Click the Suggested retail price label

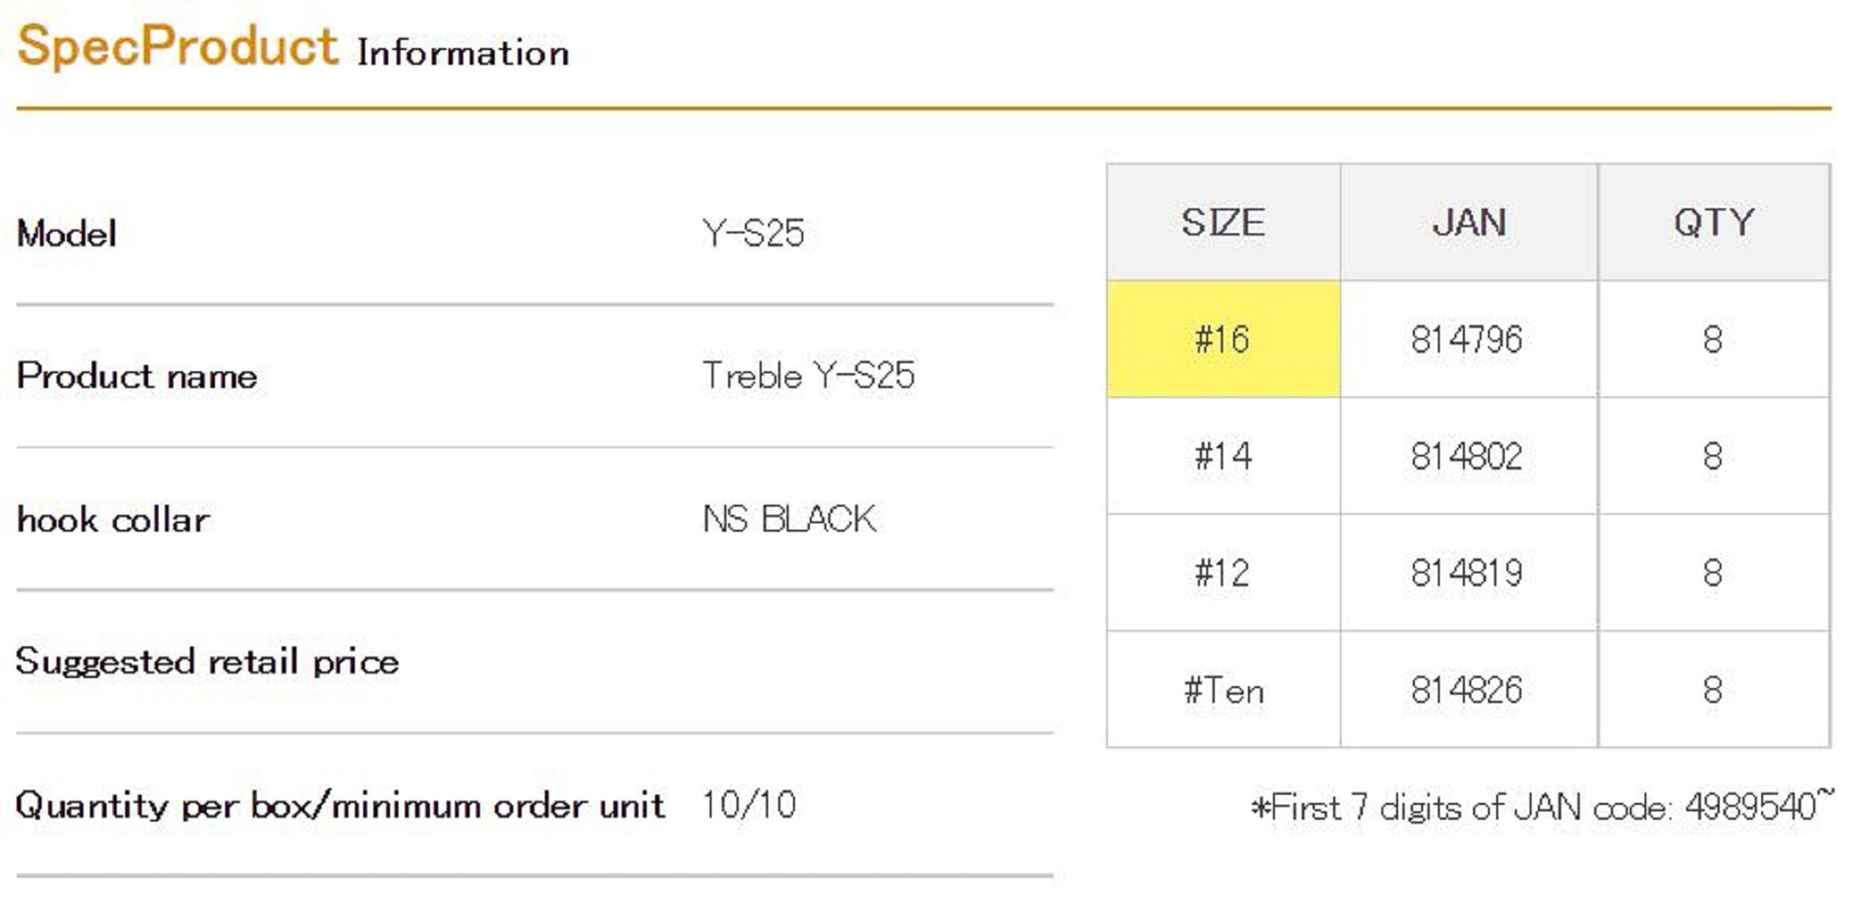[208, 662]
